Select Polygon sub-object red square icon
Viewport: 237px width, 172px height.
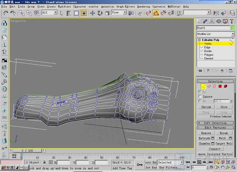220,86
